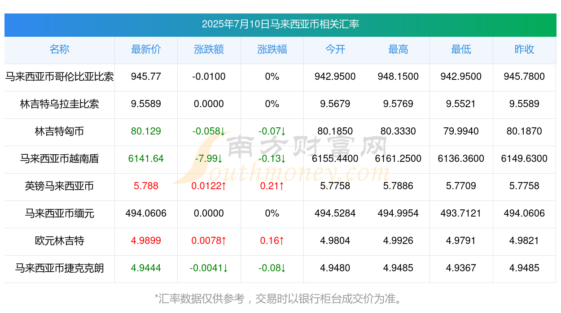Click change amount -7.99↓
Viewport: 561px width, 313px height.
pyautogui.click(x=209, y=159)
